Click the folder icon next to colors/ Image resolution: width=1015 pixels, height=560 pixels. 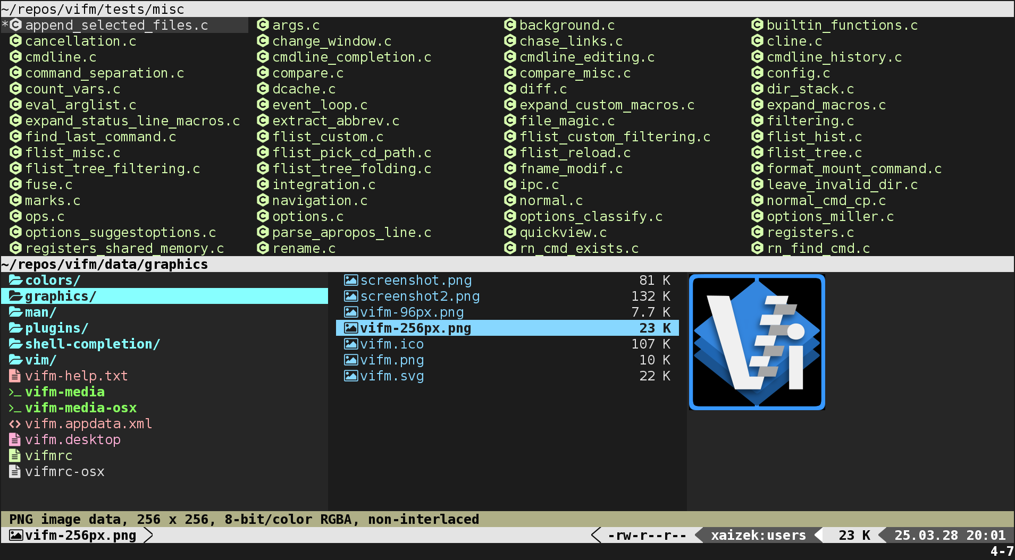click(16, 280)
